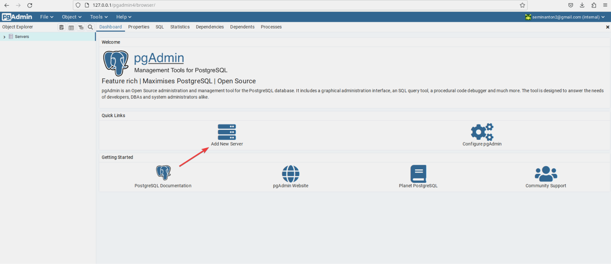Click the pgAdmin heading link
Viewport: 611px width, 264px height.
159,58
